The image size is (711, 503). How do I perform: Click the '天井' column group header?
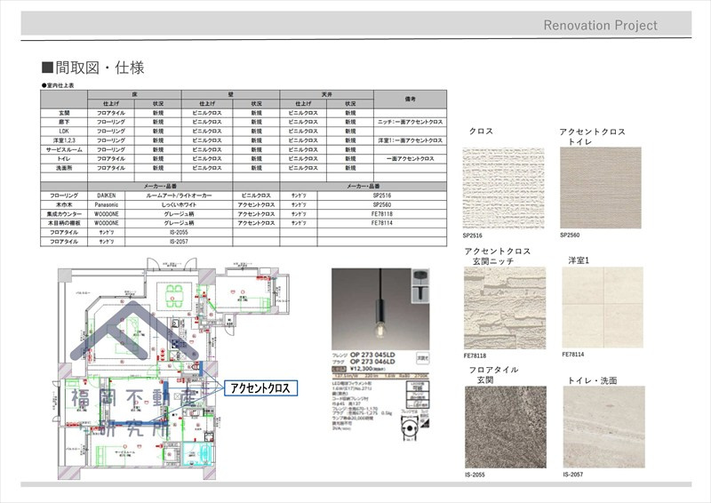point(326,94)
